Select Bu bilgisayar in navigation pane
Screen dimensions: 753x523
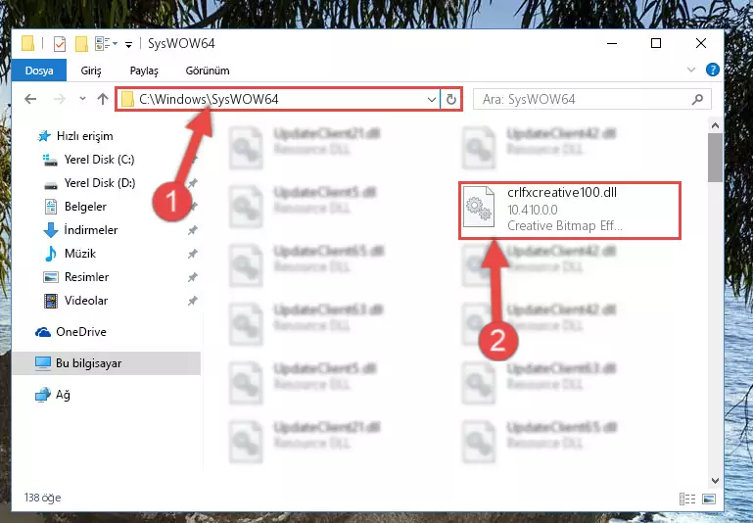88,363
